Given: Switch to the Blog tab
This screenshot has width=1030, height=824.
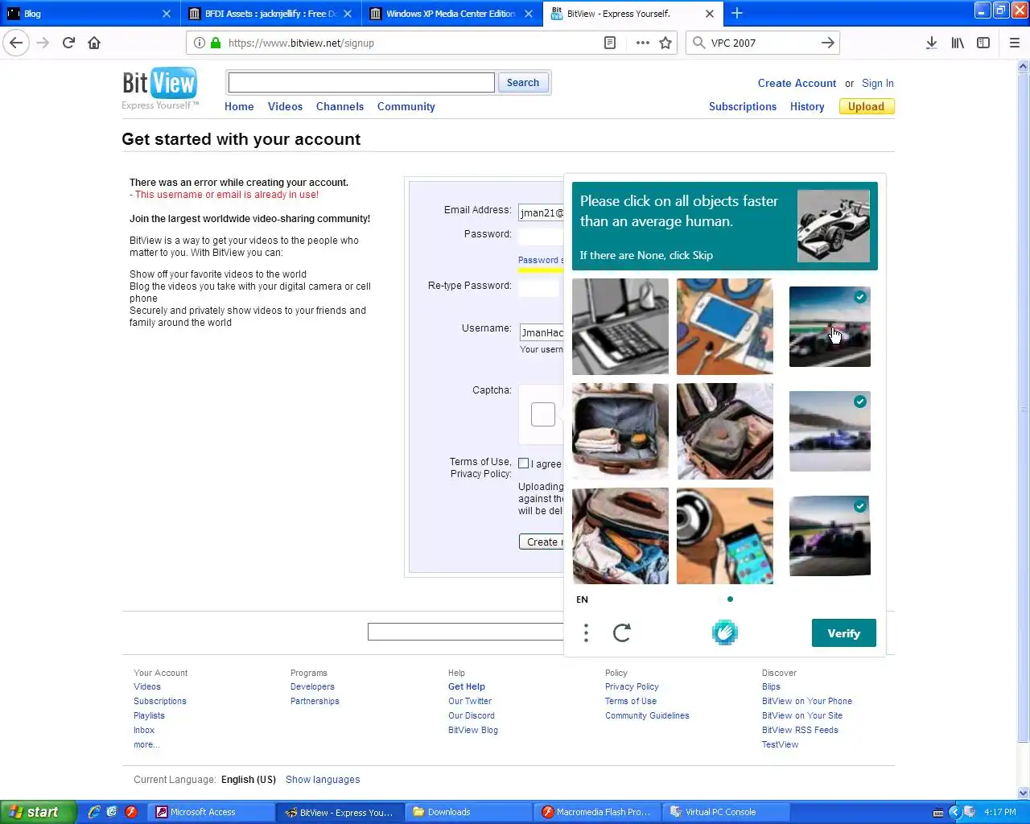Looking at the screenshot, I should (x=89, y=14).
